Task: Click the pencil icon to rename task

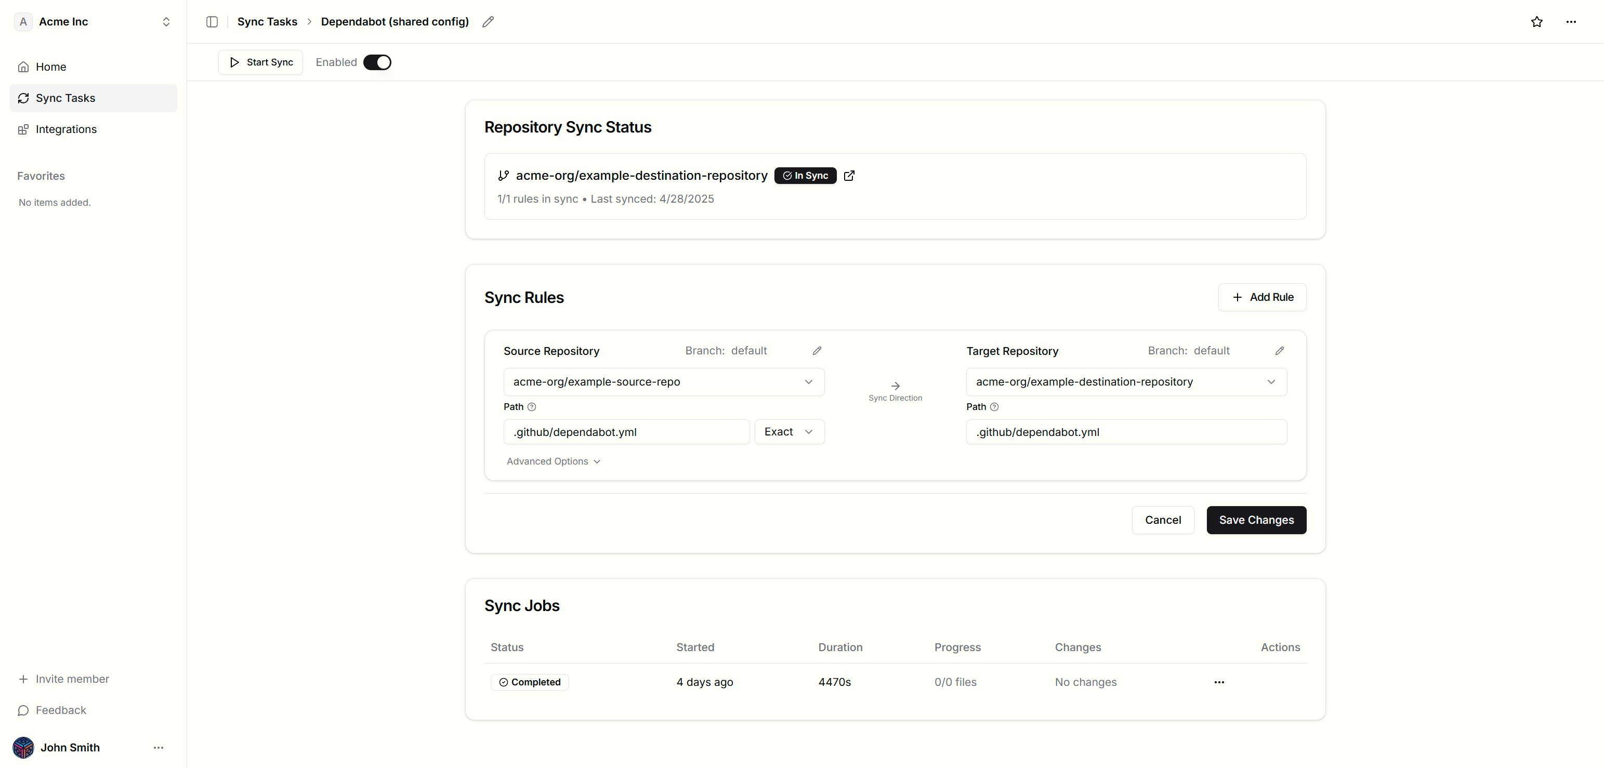Action: pyautogui.click(x=488, y=22)
